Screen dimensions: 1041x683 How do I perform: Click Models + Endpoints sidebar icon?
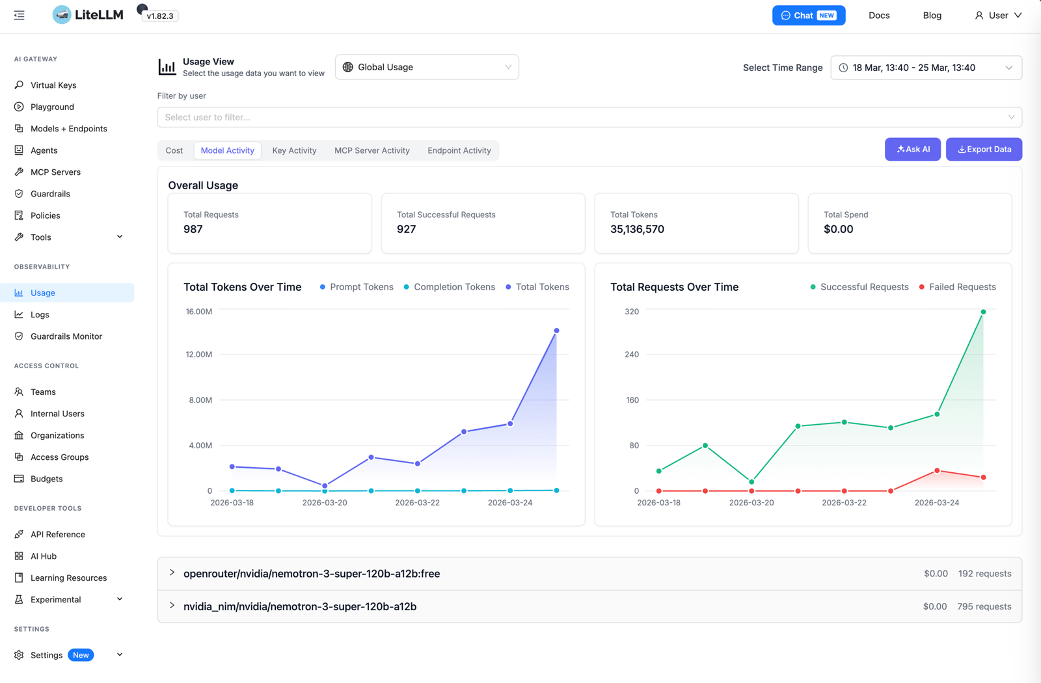pyautogui.click(x=19, y=129)
